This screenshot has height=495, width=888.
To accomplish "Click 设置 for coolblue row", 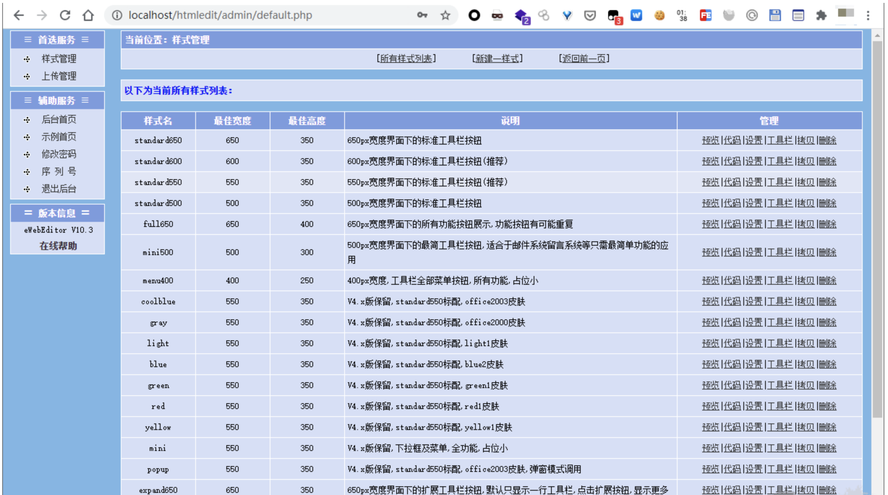I will click(754, 301).
